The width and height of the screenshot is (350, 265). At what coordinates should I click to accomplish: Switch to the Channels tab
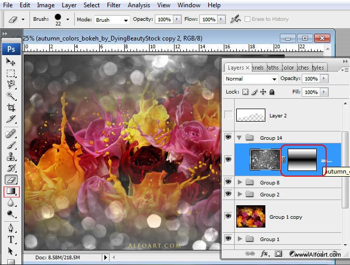[x=258, y=68]
